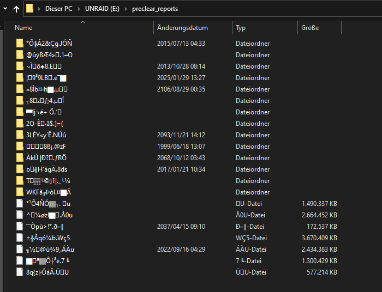Click folder icon of 2O-È folder
This screenshot has width=382, height=292.
(x=20, y=123)
